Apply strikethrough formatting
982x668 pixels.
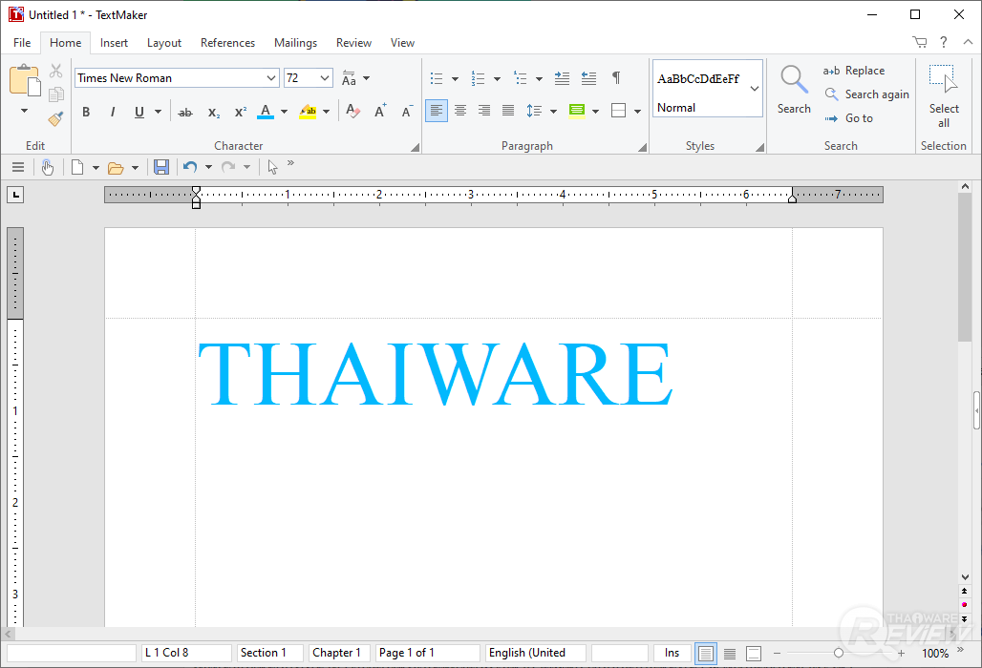coord(184,112)
